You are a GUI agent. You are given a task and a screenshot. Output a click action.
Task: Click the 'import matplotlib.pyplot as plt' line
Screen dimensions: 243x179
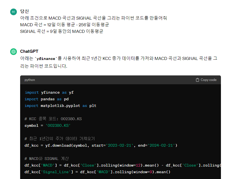click(60, 106)
